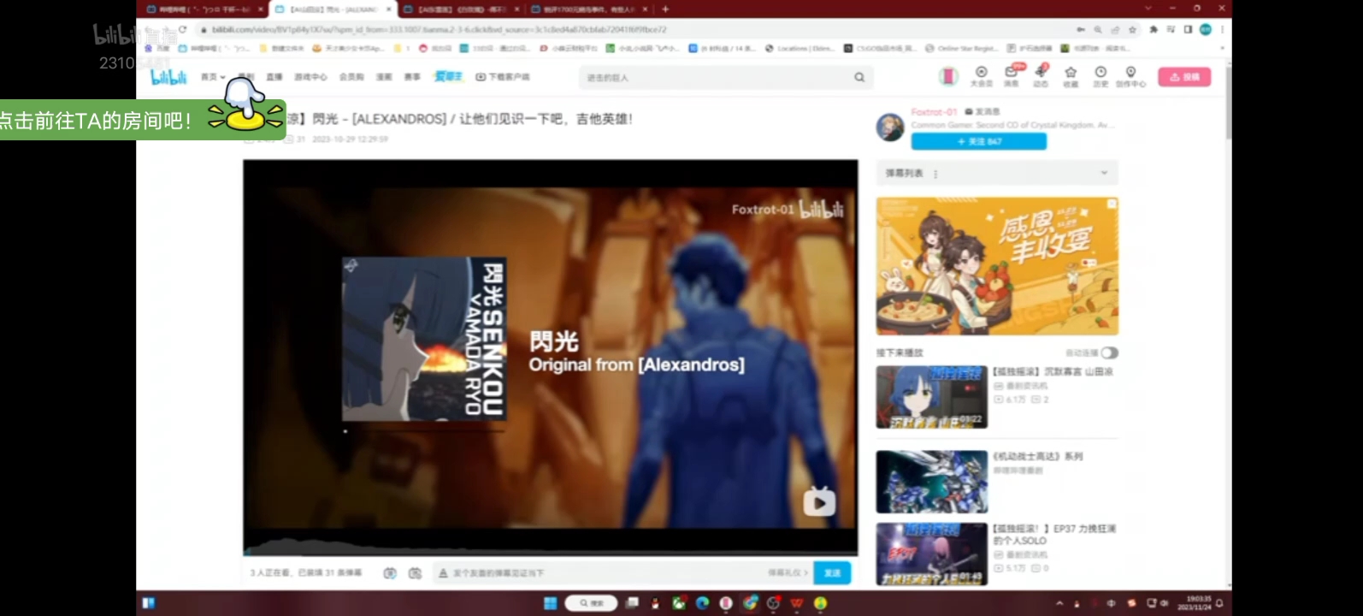
Task: Open the 弹幕列表 three-dot menu
Action: (935, 174)
